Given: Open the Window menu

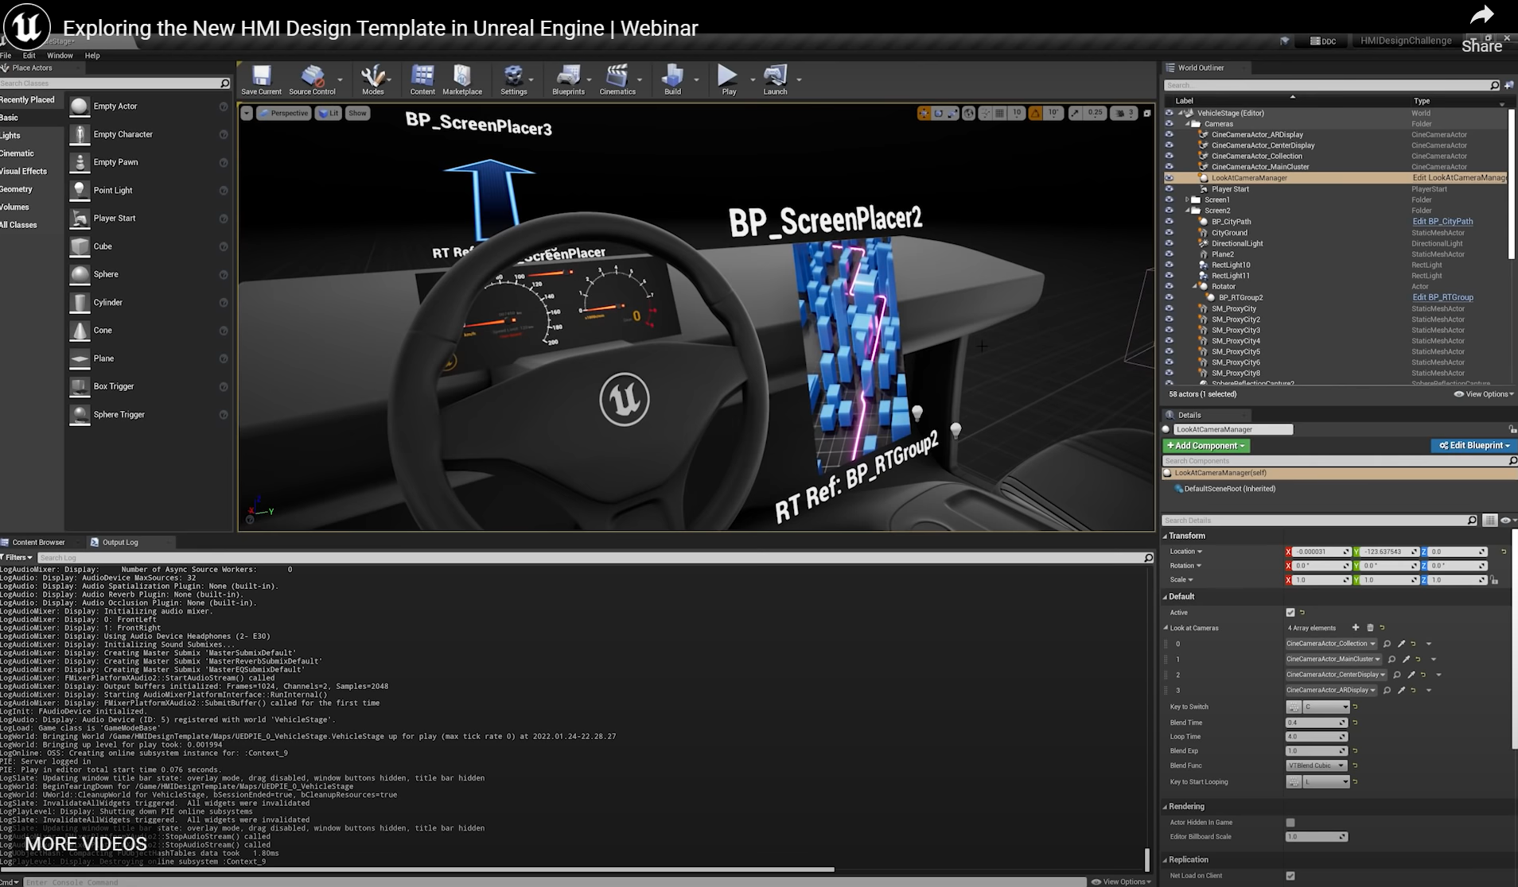Looking at the screenshot, I should [60, 56].
